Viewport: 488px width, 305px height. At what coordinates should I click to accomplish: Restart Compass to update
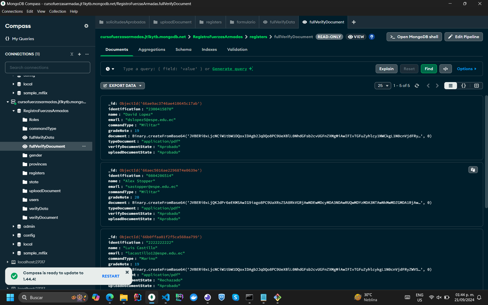[111, 276]
